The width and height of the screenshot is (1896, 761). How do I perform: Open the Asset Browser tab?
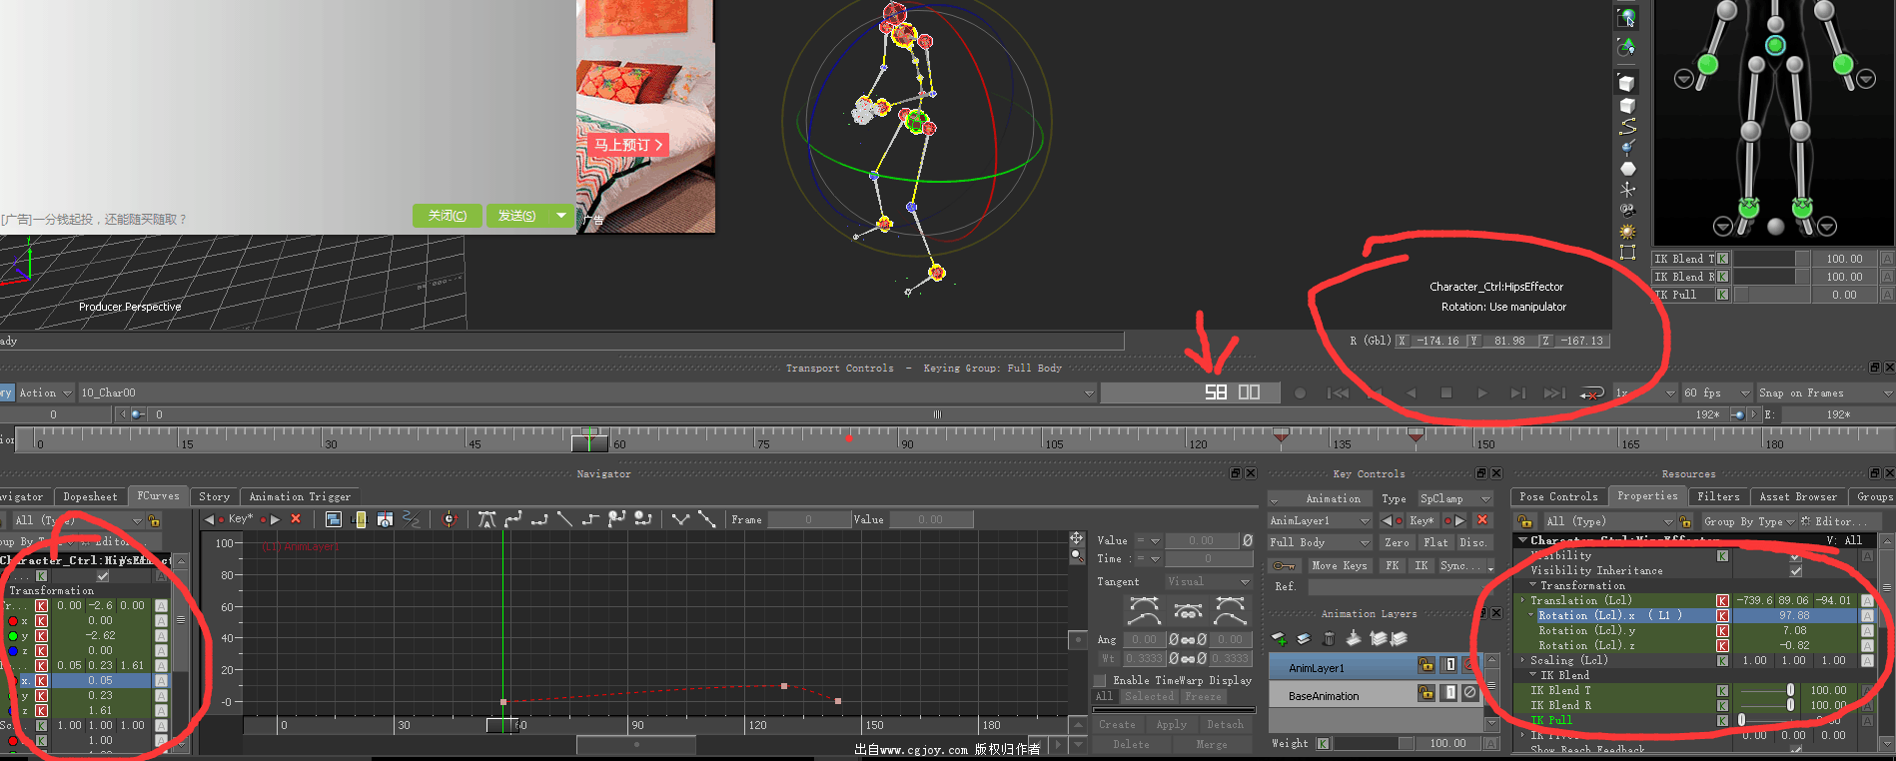(x=1798, y=496)
